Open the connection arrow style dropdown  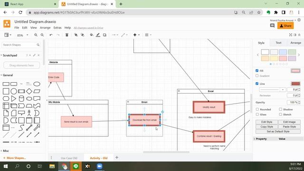tap(115, 35)
